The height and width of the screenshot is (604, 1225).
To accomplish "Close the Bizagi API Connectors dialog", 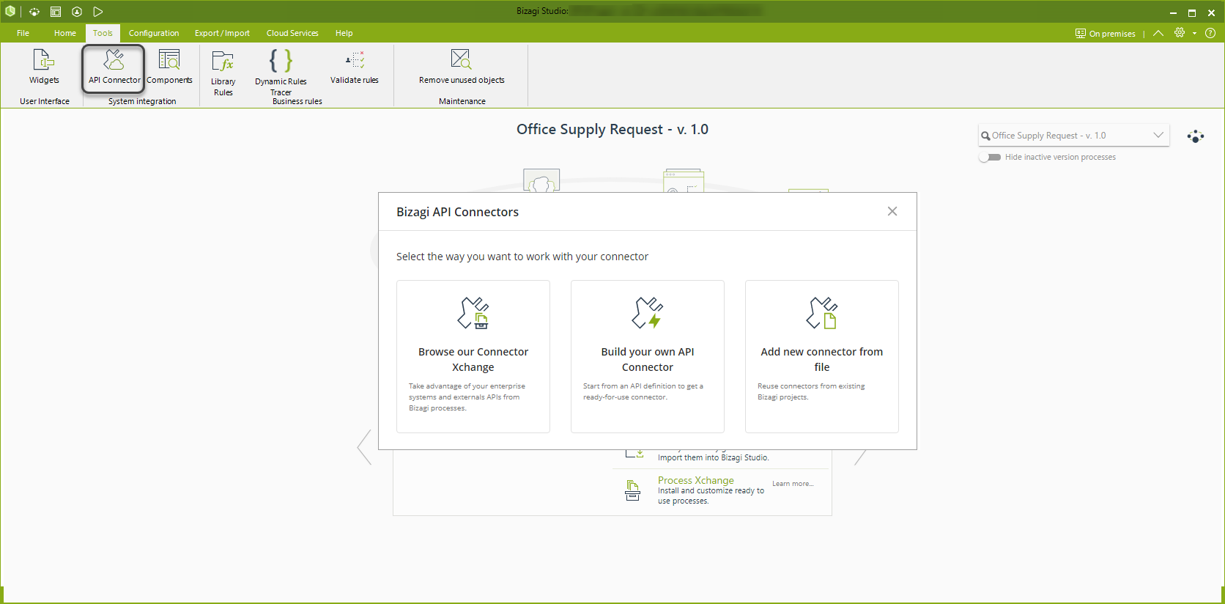I will pos(892,211).
